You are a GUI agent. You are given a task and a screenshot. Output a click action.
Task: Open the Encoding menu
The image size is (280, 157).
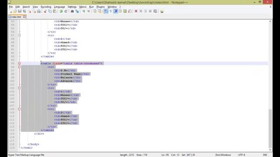click(46, 7)
